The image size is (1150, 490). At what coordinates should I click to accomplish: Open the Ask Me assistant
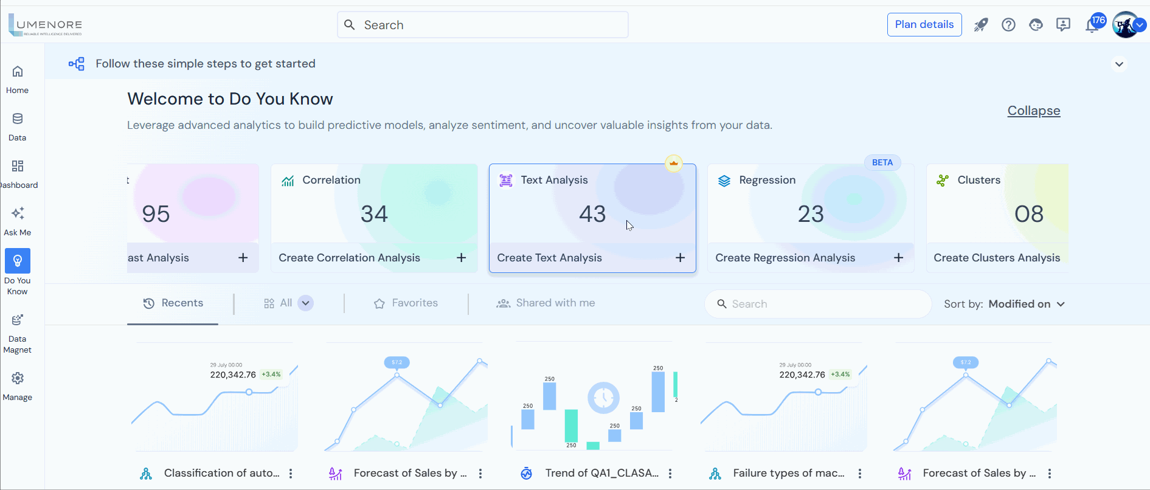pos(18,221)
